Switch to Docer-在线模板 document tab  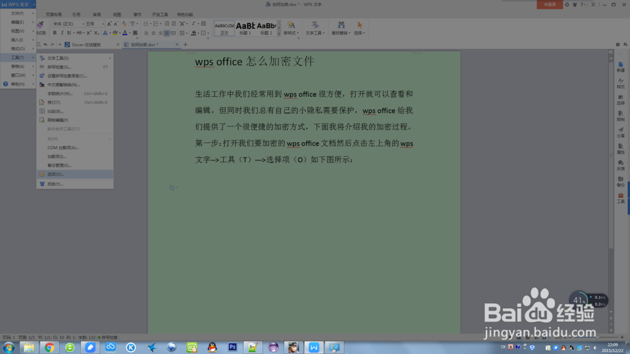[x=86, y=45]
